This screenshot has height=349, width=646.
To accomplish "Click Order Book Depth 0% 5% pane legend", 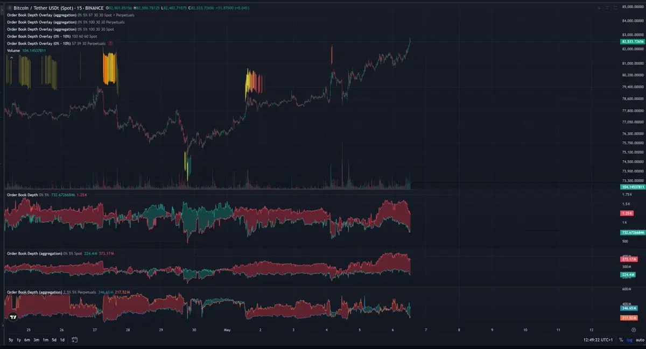I will pyautogui.click(x=46, y=194).
